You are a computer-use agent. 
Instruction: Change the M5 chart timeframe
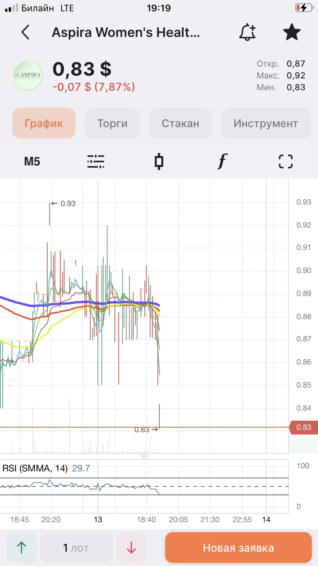pyautogui.click(x=32, y=161)
